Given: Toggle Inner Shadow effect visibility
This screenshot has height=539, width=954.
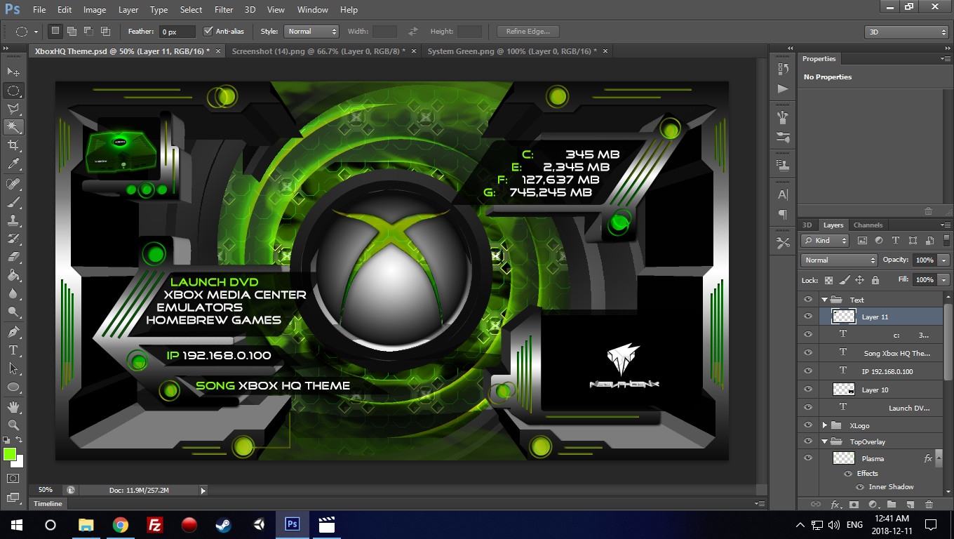Looking at the screenshot, I should pos(859,486).
